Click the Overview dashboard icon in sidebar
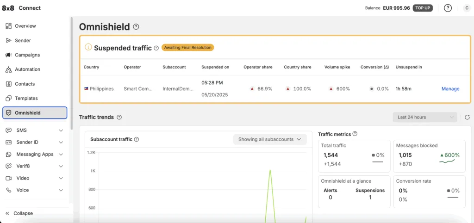The height and width of the screenshot is (223, 474). (x=8, y=26)
